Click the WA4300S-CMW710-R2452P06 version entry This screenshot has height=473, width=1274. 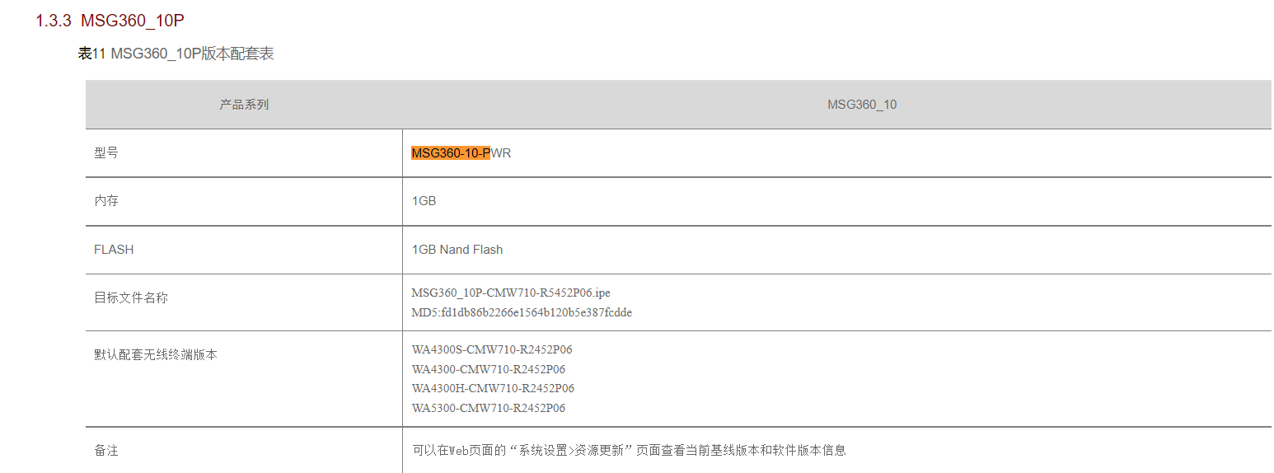(x=492, y=349)
